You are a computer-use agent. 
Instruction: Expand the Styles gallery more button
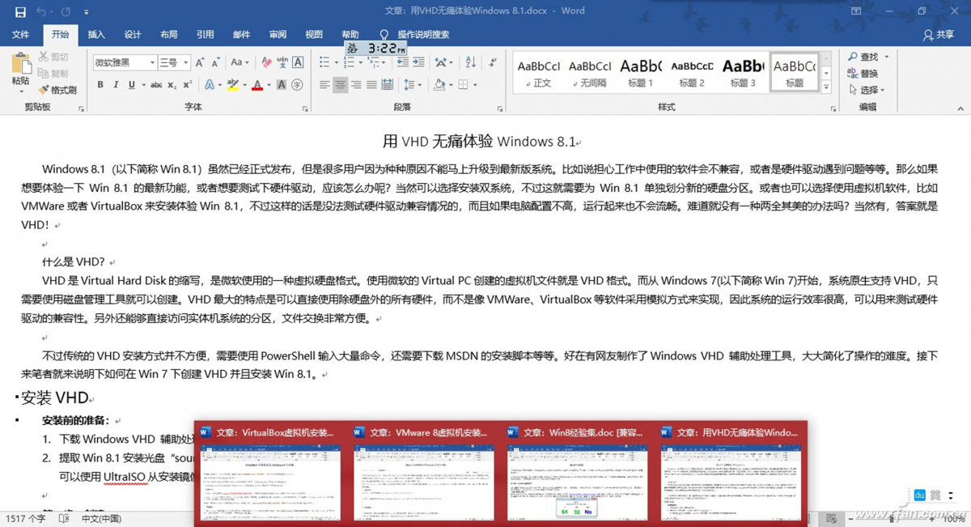coord(826,88)
